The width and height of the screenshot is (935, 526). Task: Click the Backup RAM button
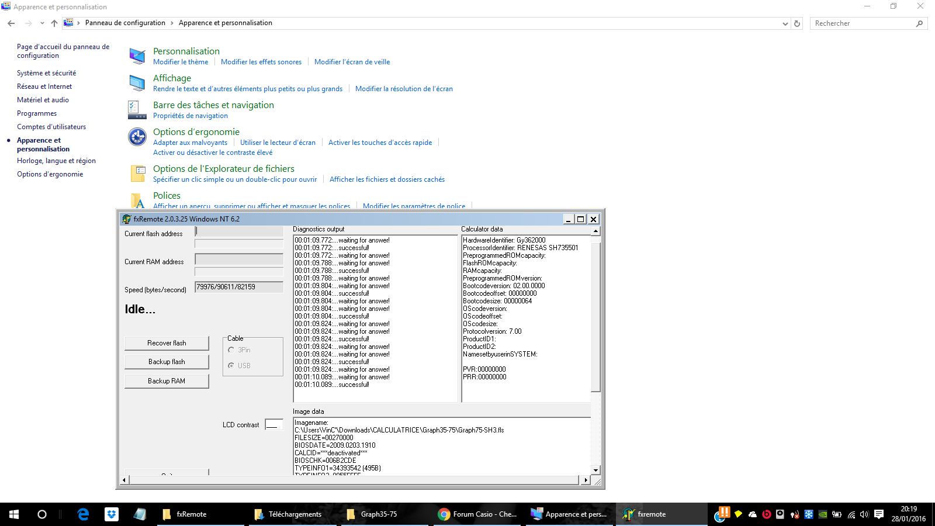[167, 381]
